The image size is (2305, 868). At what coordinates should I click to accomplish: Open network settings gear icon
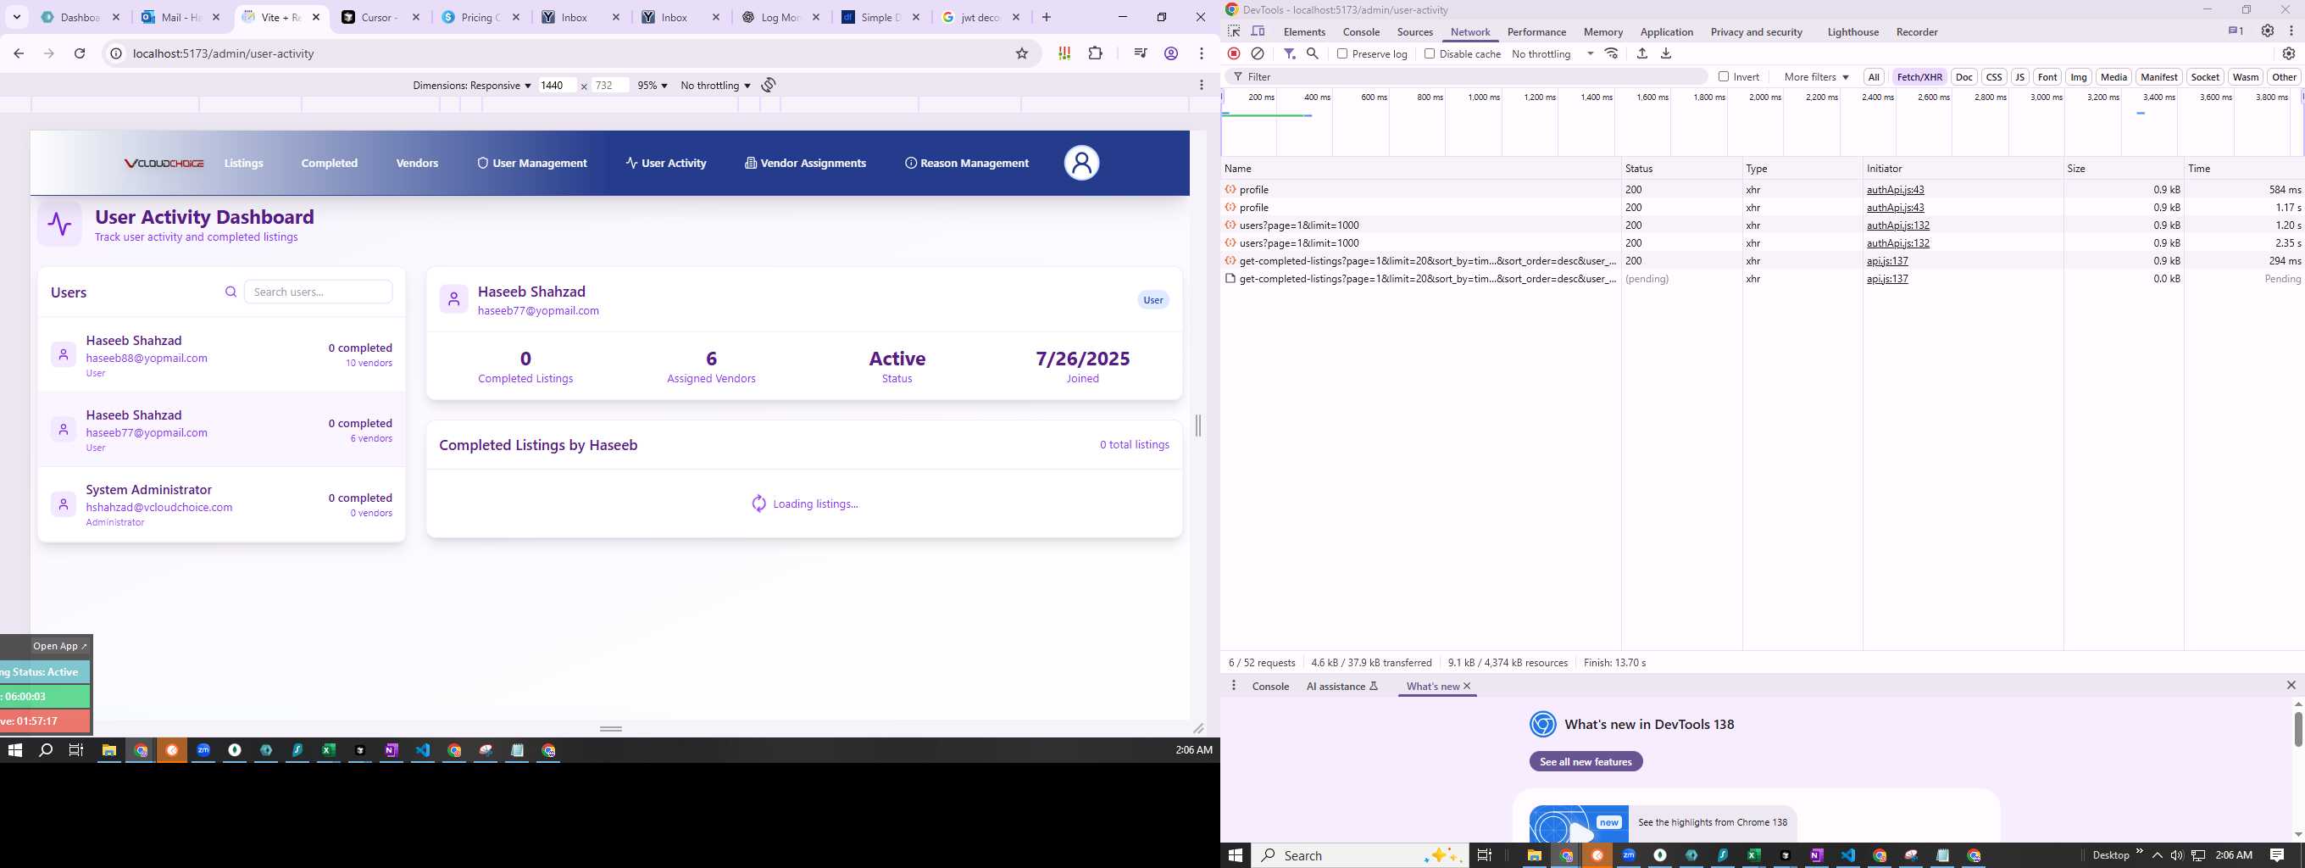click(x=2289, y=53)
